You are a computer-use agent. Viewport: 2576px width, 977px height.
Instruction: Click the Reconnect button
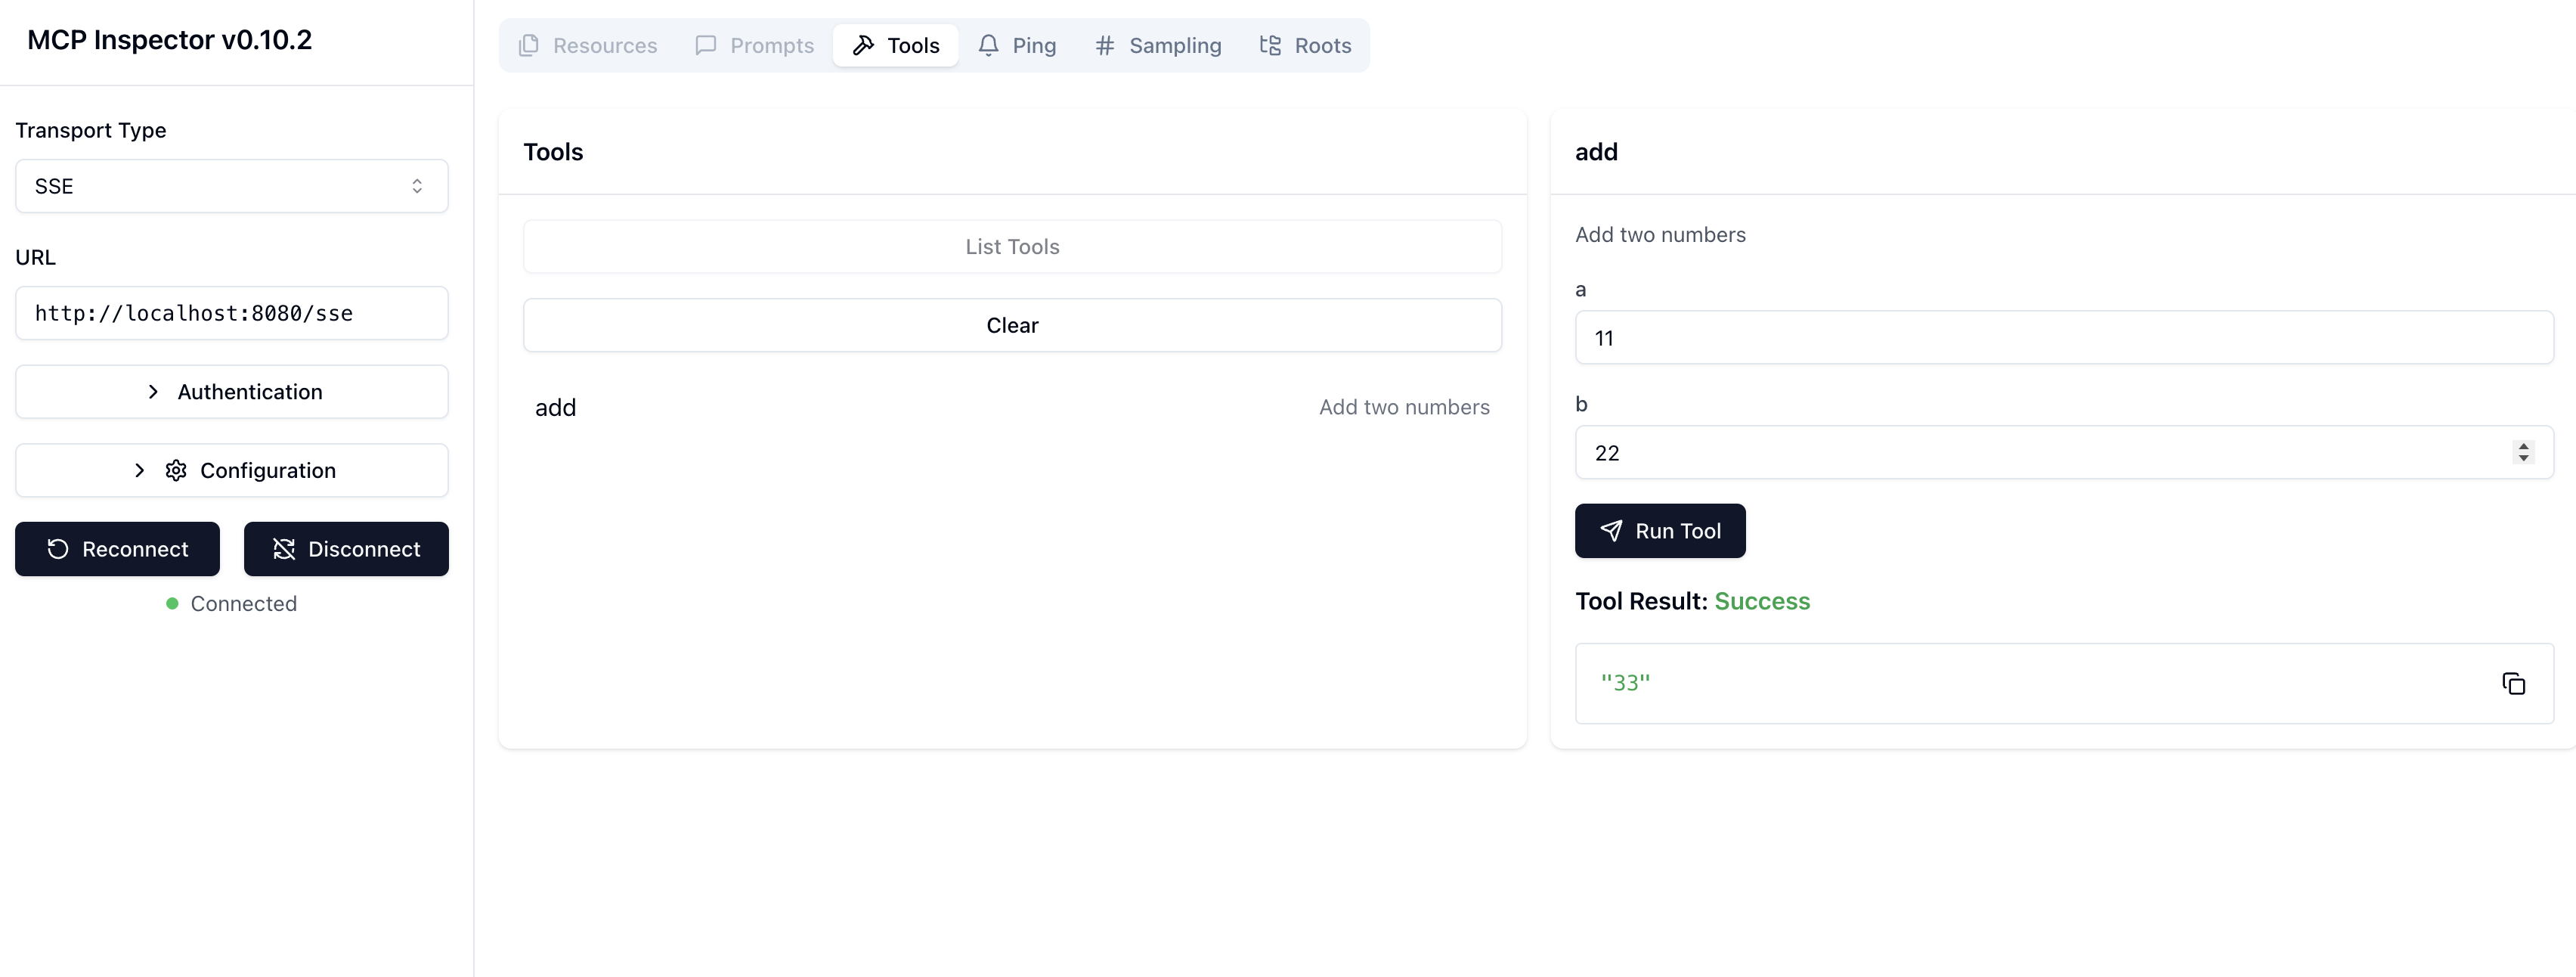[x=117, y=549]
